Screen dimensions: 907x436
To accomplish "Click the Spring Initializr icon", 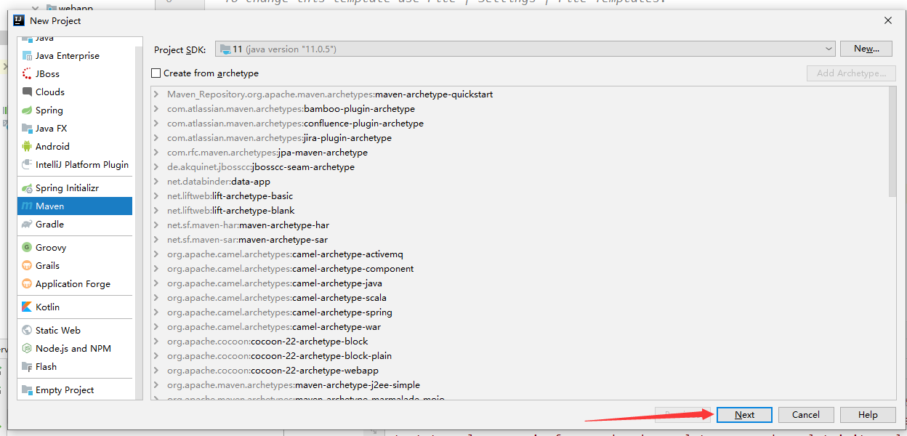I will click(27, 188).
